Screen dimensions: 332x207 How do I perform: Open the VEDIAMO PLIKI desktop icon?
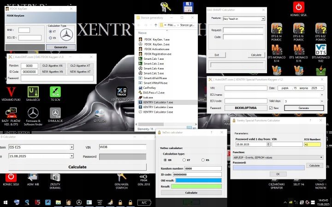pyautogui.click(x=11, y=94)
